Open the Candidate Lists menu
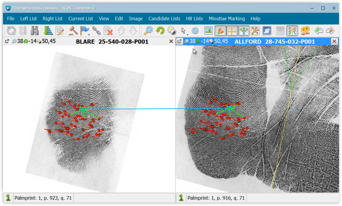 (164, 19)
